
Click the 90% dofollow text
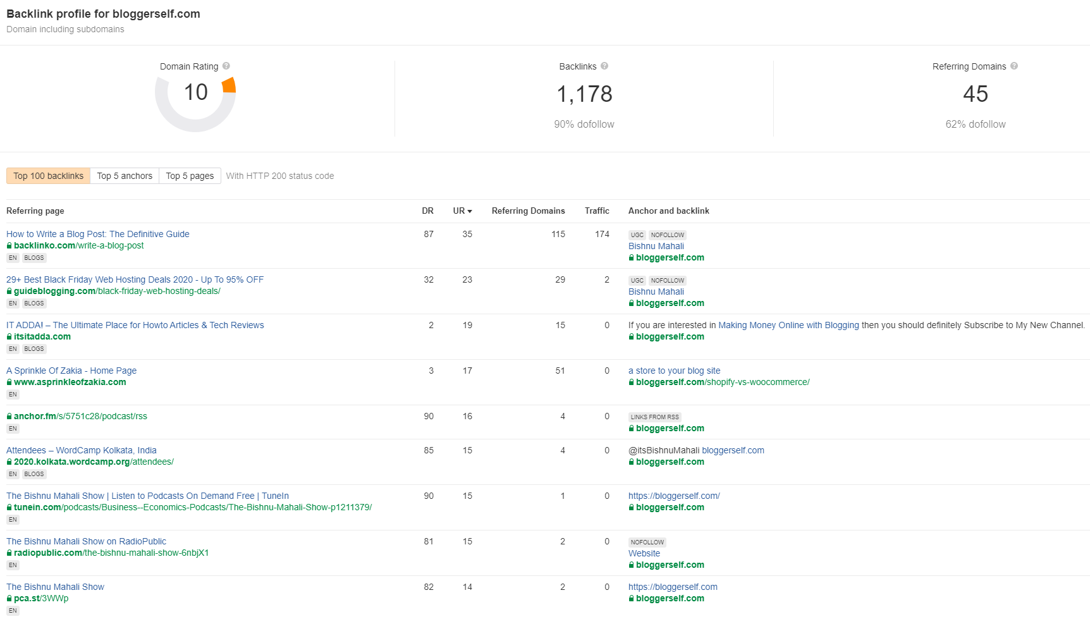pyautogui.click(x=584, y=124)
